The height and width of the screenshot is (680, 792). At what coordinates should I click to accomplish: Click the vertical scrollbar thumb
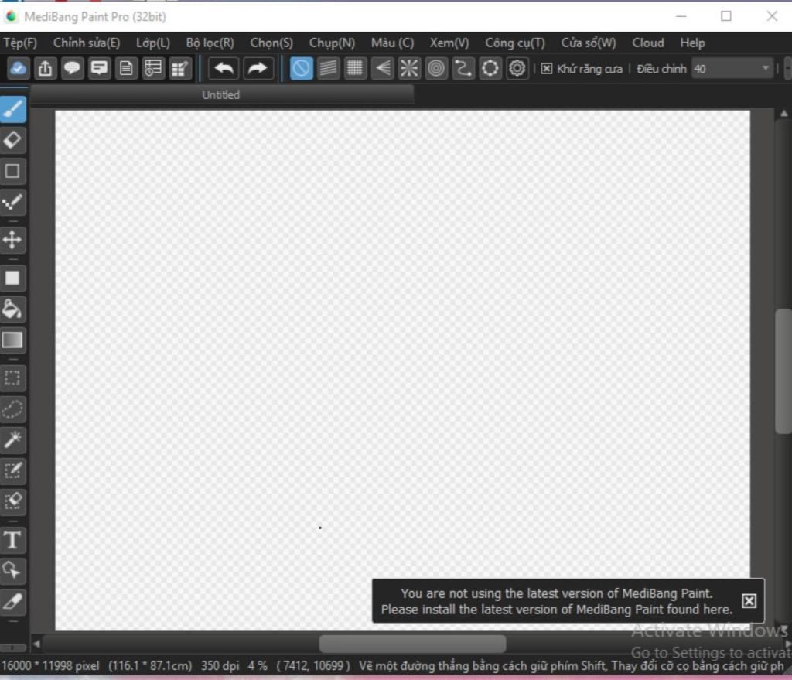[783, 371]
